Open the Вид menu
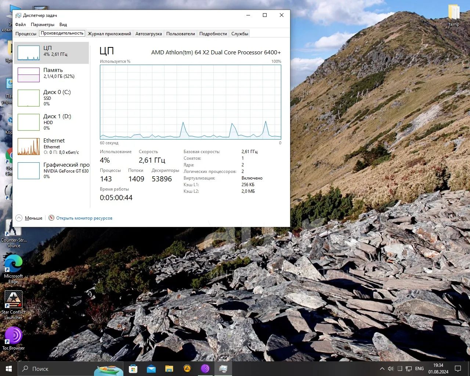The image size is (470, 376). click(x=63, y=25)
